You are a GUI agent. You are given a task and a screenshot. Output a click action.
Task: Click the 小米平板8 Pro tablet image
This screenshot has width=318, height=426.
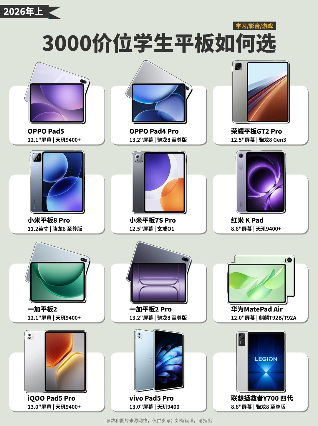pos(57,182)
